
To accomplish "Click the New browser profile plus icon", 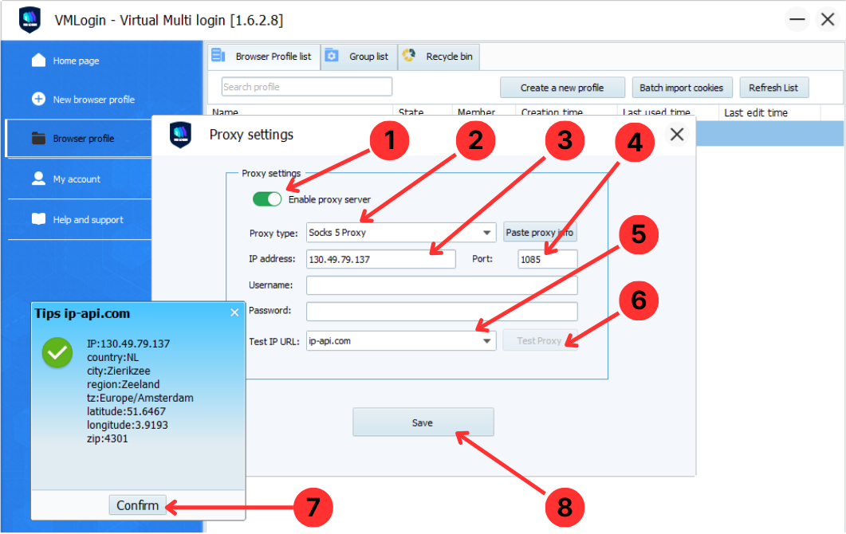I will click(x=38, y=99).
